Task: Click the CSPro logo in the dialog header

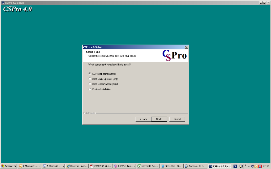Action: point(174,55)
